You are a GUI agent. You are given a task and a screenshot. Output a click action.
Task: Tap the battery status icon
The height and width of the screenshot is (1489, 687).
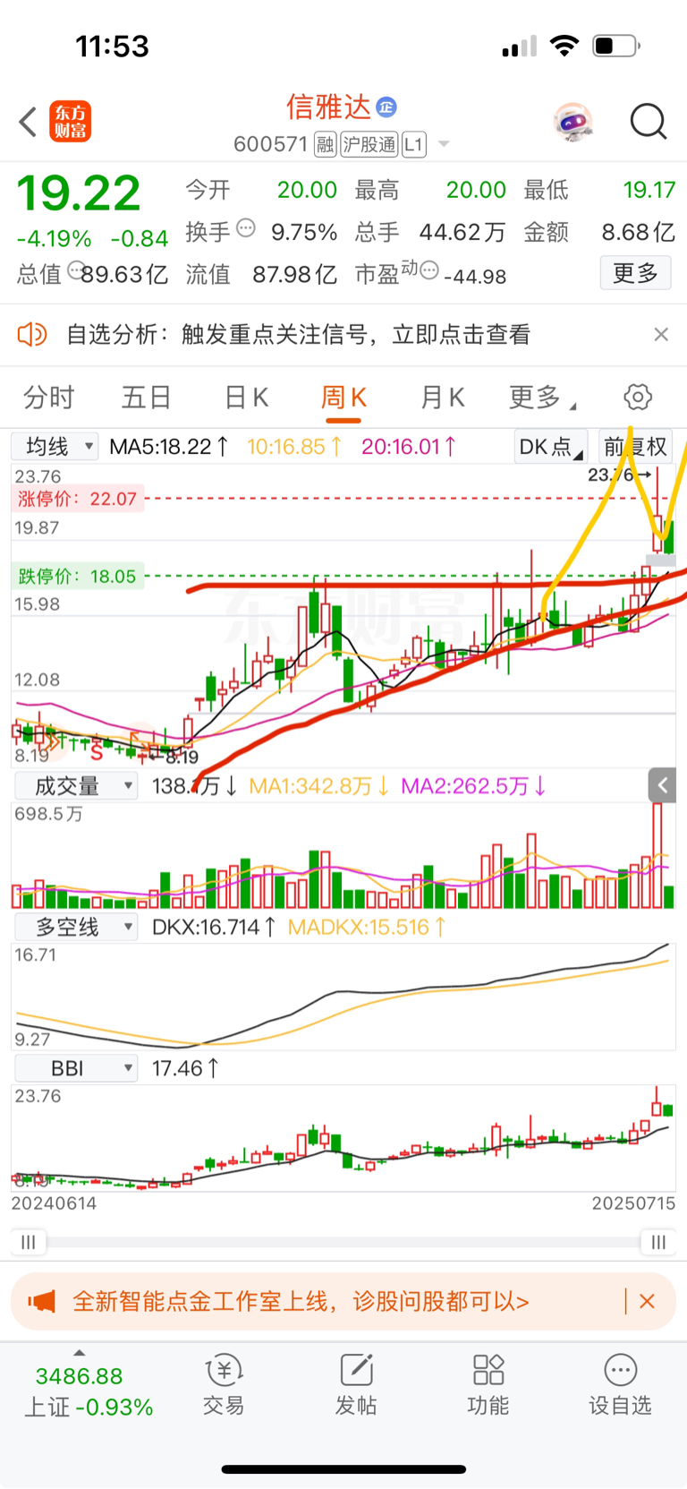616,46
